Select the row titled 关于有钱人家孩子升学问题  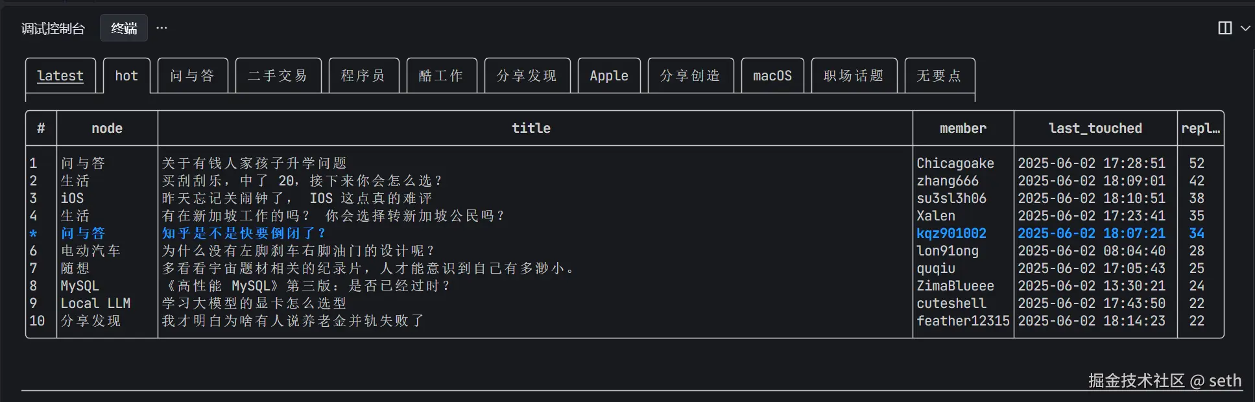[x=254, y=163]
